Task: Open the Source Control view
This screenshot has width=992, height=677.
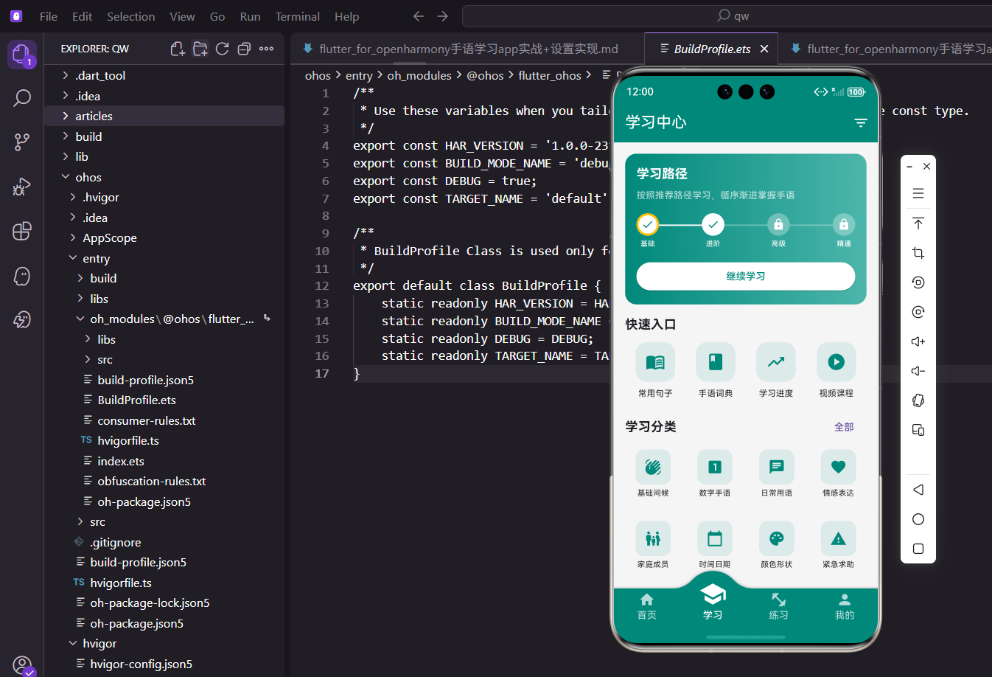Action: [x=21, y=142]
